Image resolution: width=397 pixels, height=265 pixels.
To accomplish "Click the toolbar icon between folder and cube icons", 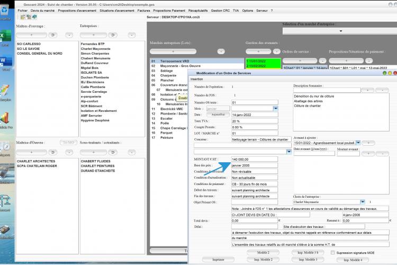I will point(29,17).
